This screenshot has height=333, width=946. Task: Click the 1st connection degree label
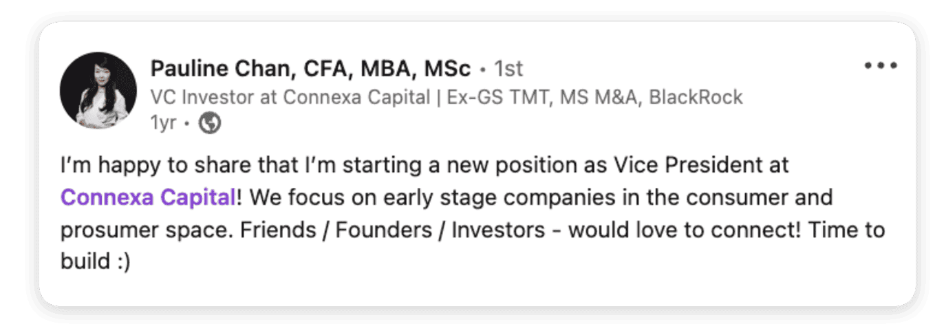510,69
